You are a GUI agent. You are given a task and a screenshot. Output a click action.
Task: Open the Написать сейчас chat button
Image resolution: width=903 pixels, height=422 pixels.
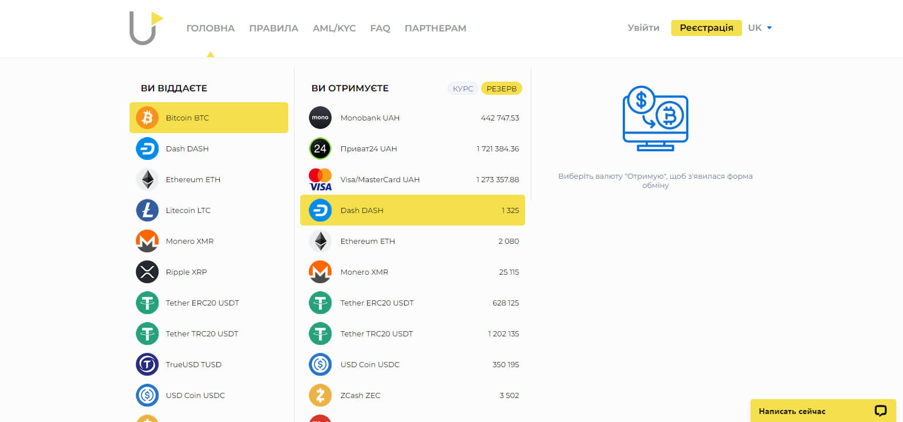[x=823, y=411]
